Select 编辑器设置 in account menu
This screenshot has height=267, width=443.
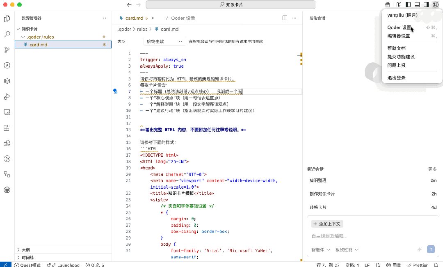pyautogui.click(x=412, y=36)
